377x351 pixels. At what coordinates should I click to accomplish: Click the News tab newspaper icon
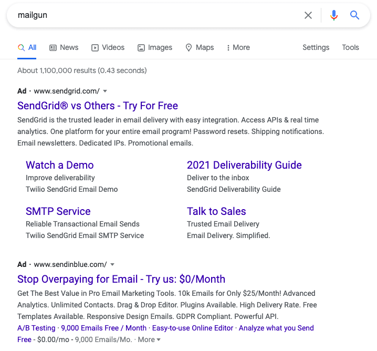tap(53, 48)
